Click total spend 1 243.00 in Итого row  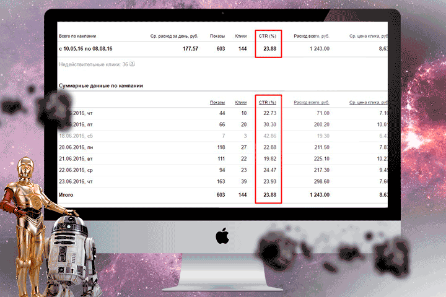[320, 195]
